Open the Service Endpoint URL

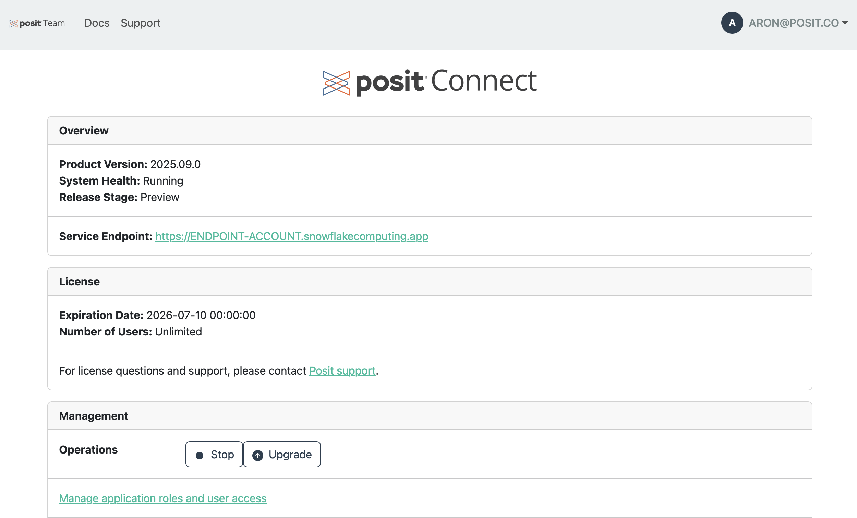point(291,236)
